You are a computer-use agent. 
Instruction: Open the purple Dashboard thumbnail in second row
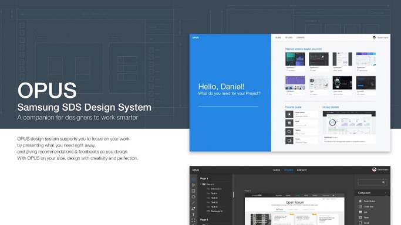coord(295,83)
